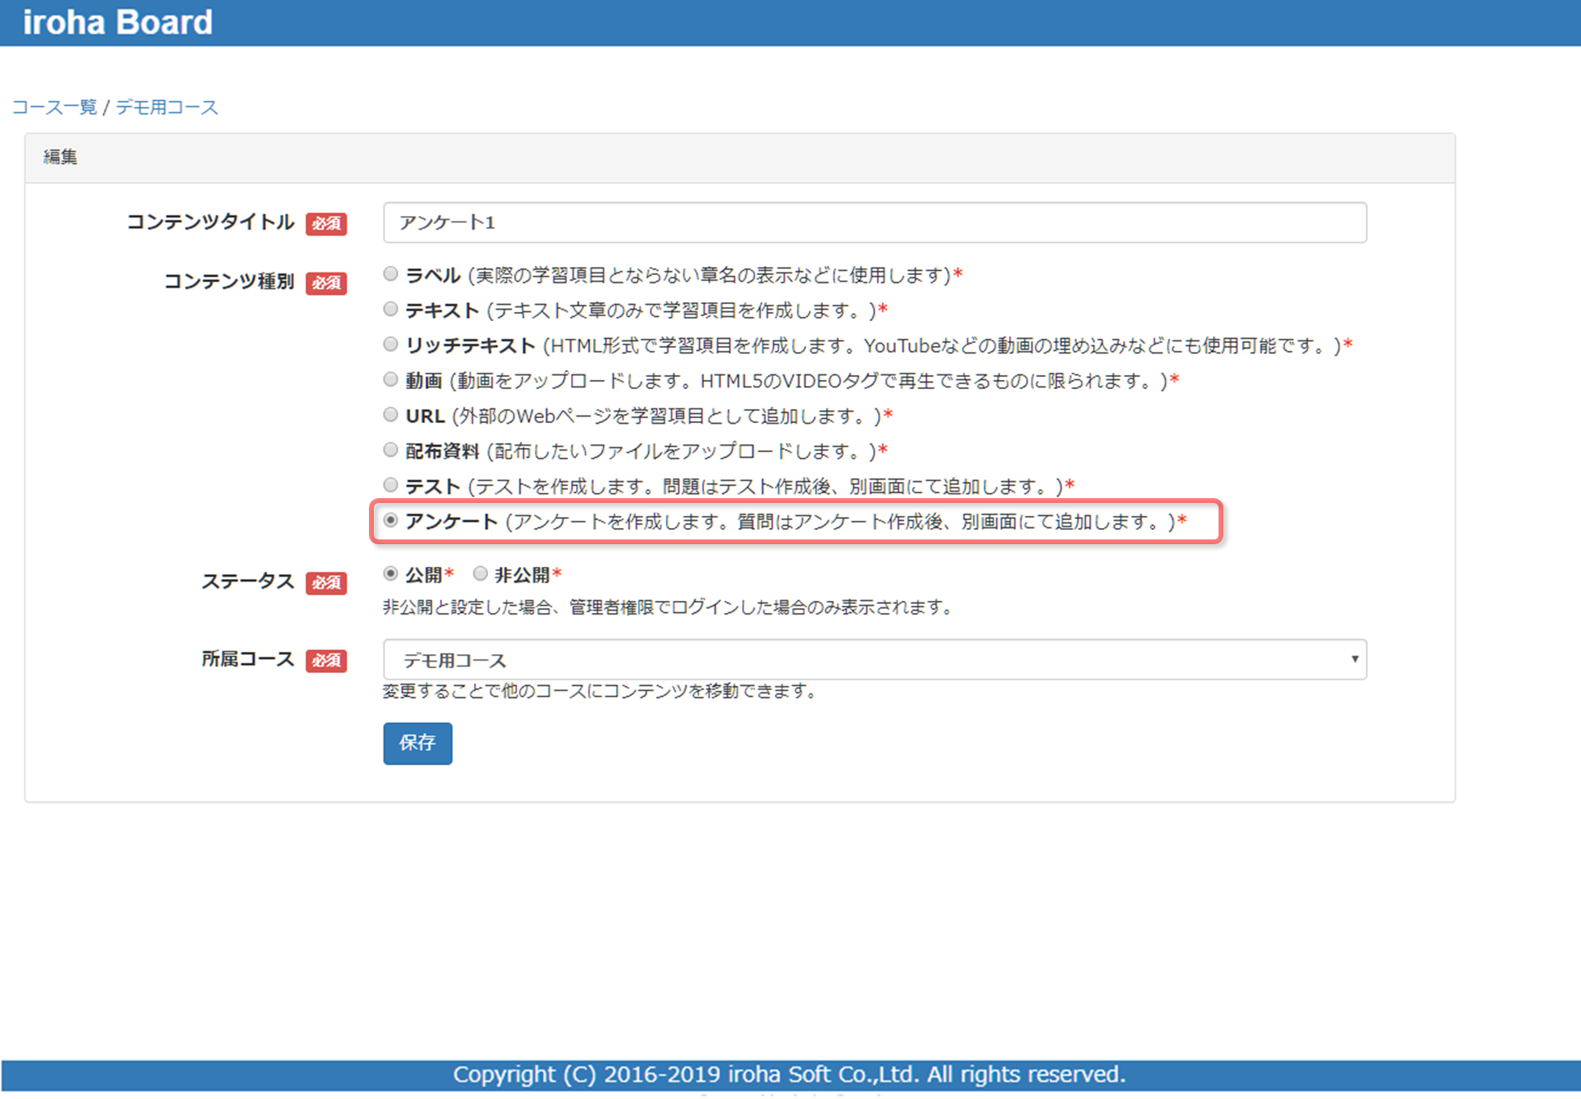
Task: Click the 必須 badge beside 所属コース
Action: [x=326, y=661]
